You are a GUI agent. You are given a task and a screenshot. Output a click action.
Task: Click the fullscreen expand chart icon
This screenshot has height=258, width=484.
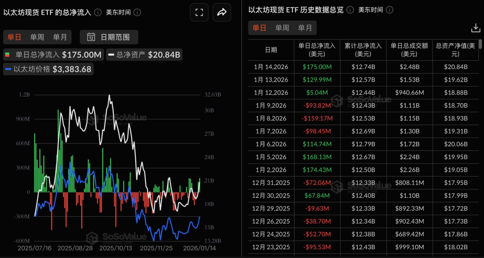199,12
